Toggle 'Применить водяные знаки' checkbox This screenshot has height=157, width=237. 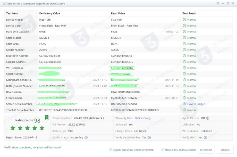(x=163, y=150)
